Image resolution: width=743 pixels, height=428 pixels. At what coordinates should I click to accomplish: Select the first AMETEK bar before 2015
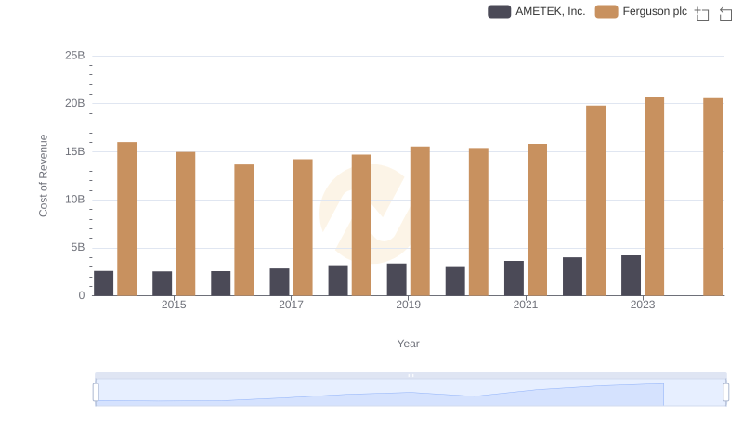(x=104, y=283)
